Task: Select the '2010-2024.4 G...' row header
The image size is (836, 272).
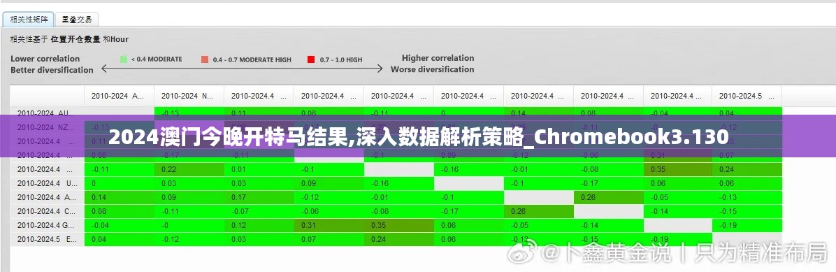Action: 47,225
